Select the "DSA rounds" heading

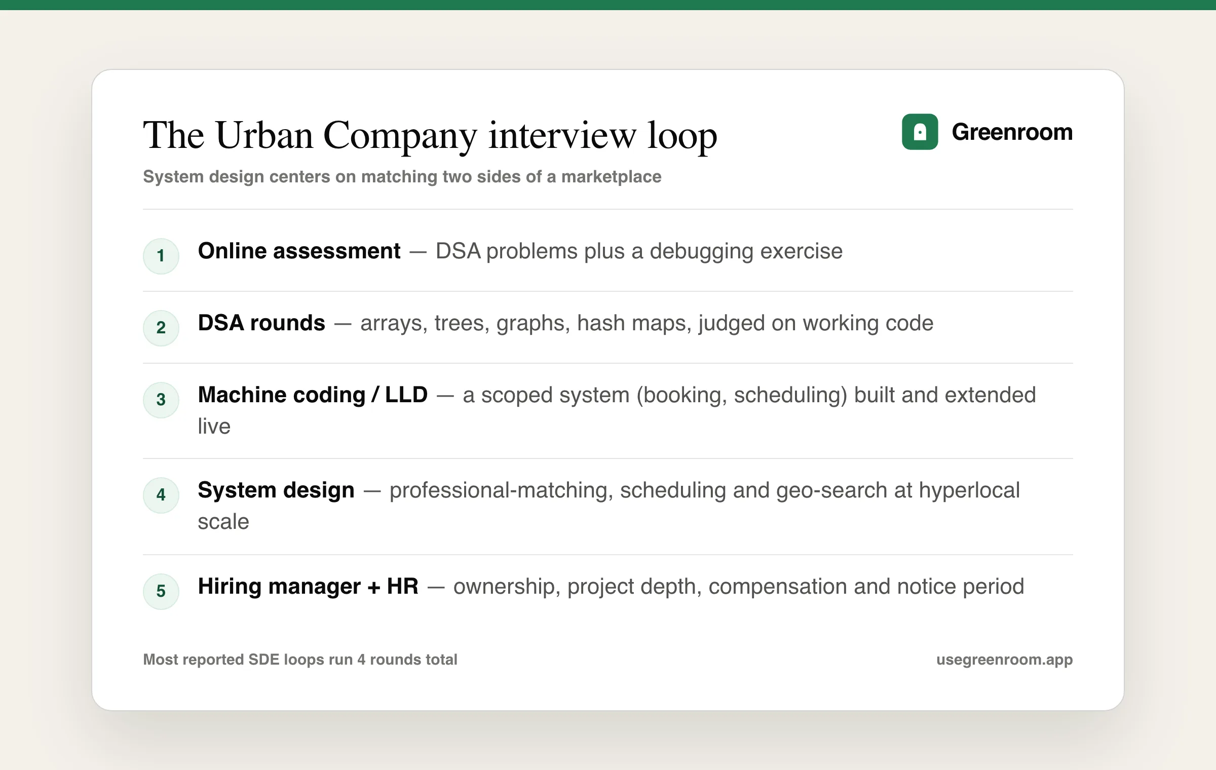261,323
